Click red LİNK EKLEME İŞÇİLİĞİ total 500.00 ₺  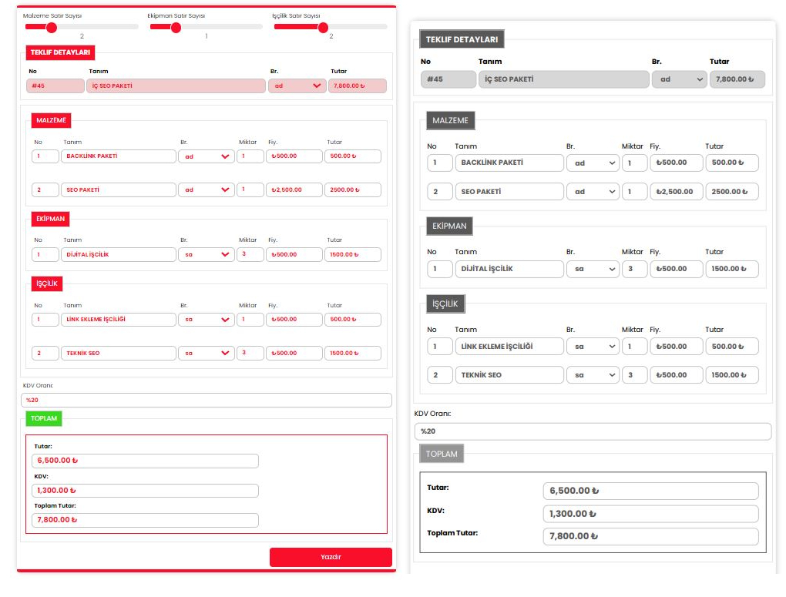(x=352, y=320)
